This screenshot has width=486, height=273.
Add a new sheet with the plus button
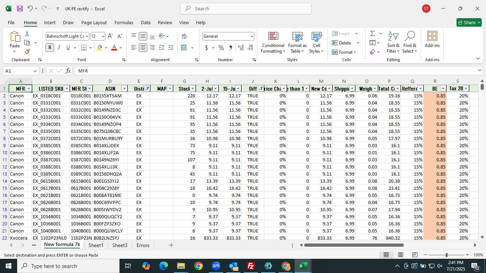point(171,245)
